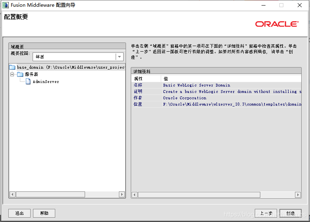Click the 位置 property cell

[138, 104]
